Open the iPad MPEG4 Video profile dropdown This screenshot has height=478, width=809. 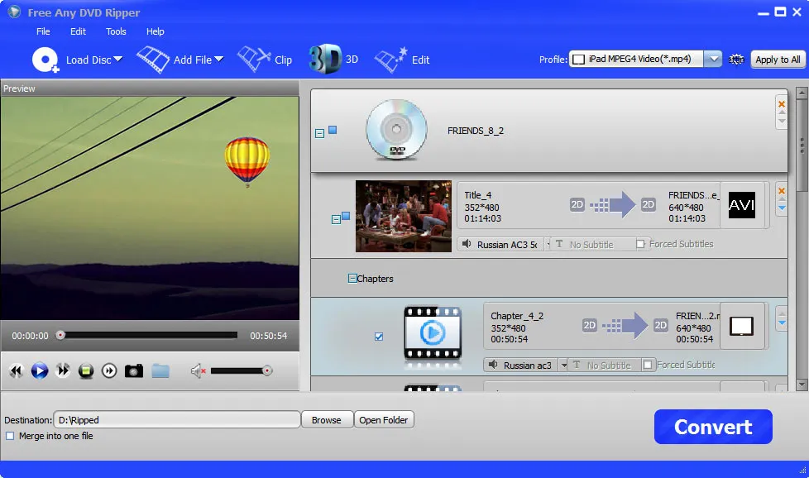714,59
